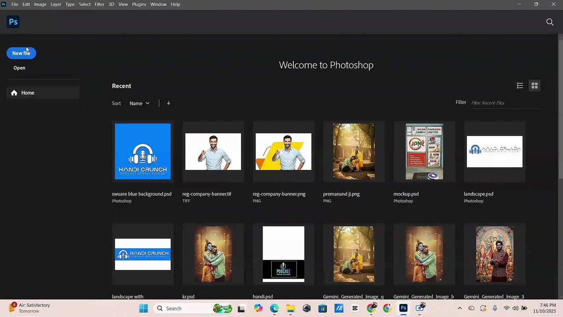Click the 'mockup.psd' file name text
Screen dimensions: 563x317
tap(406, 194)
